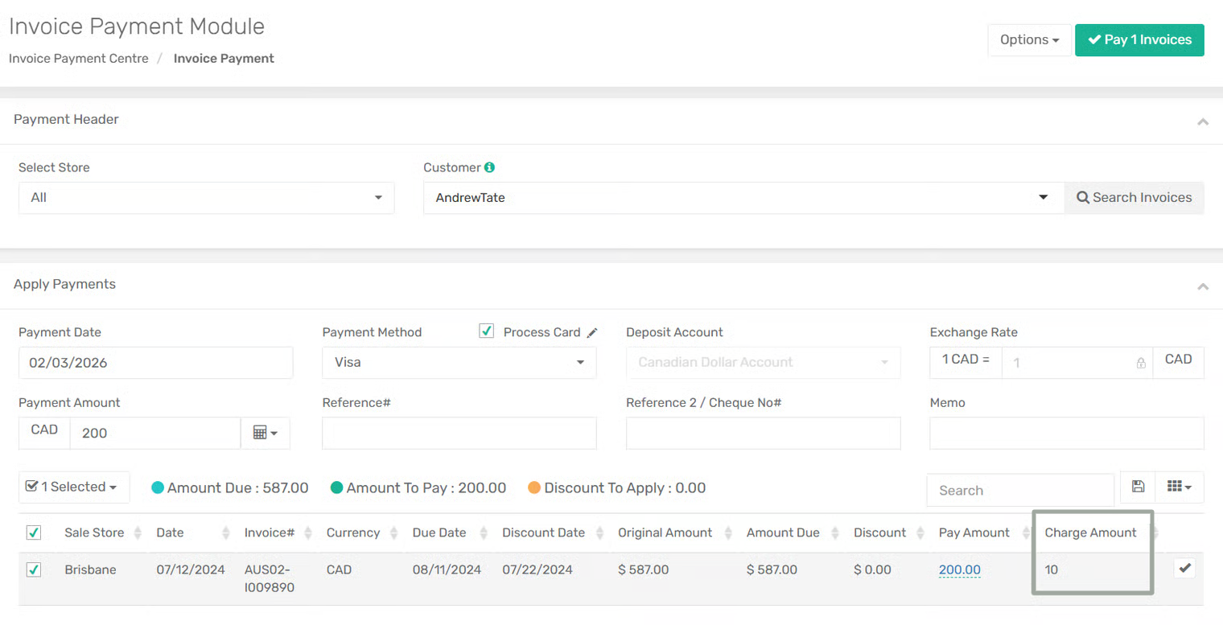
Task: Collapse the Apply Payments panel chevron
Action: tap(1203, 286)
